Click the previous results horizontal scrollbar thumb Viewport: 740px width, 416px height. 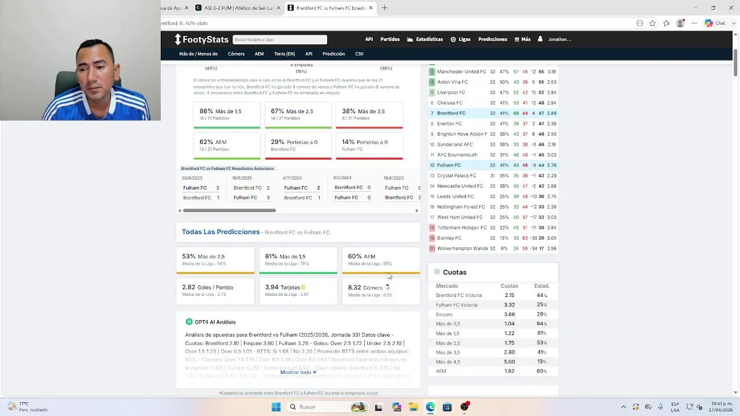[x=229, y=210]
